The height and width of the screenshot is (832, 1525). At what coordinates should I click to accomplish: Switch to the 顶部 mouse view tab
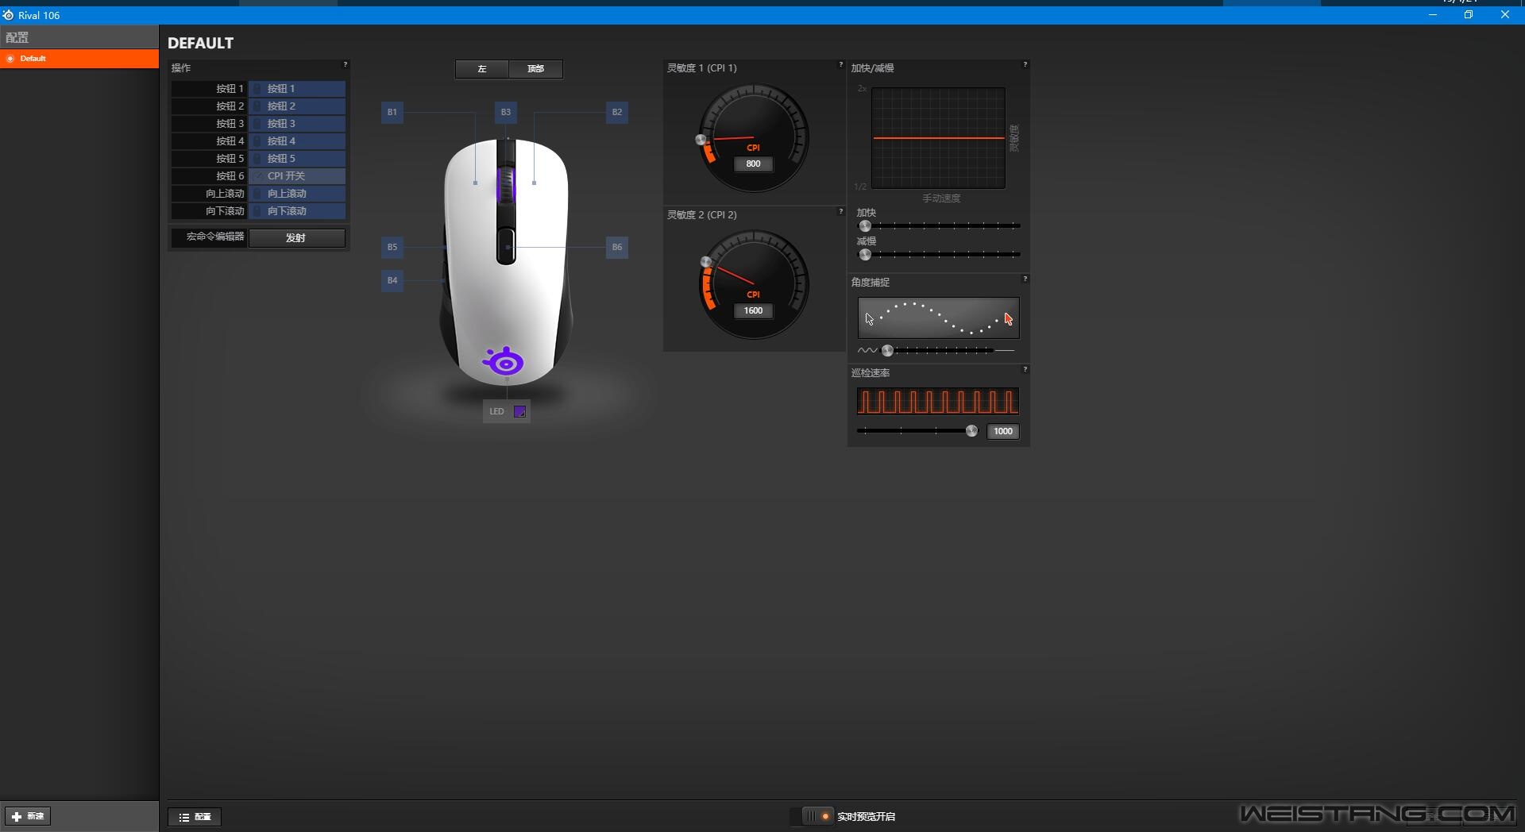pos(535,69)
